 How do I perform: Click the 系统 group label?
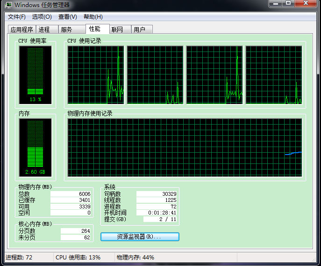pyautogui.click(x=109, y=187)
